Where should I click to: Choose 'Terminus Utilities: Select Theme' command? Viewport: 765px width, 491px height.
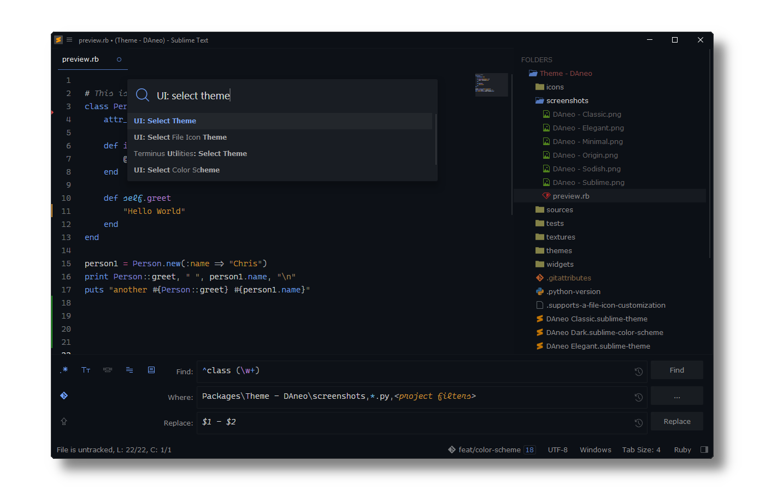(x=281, y=154)
